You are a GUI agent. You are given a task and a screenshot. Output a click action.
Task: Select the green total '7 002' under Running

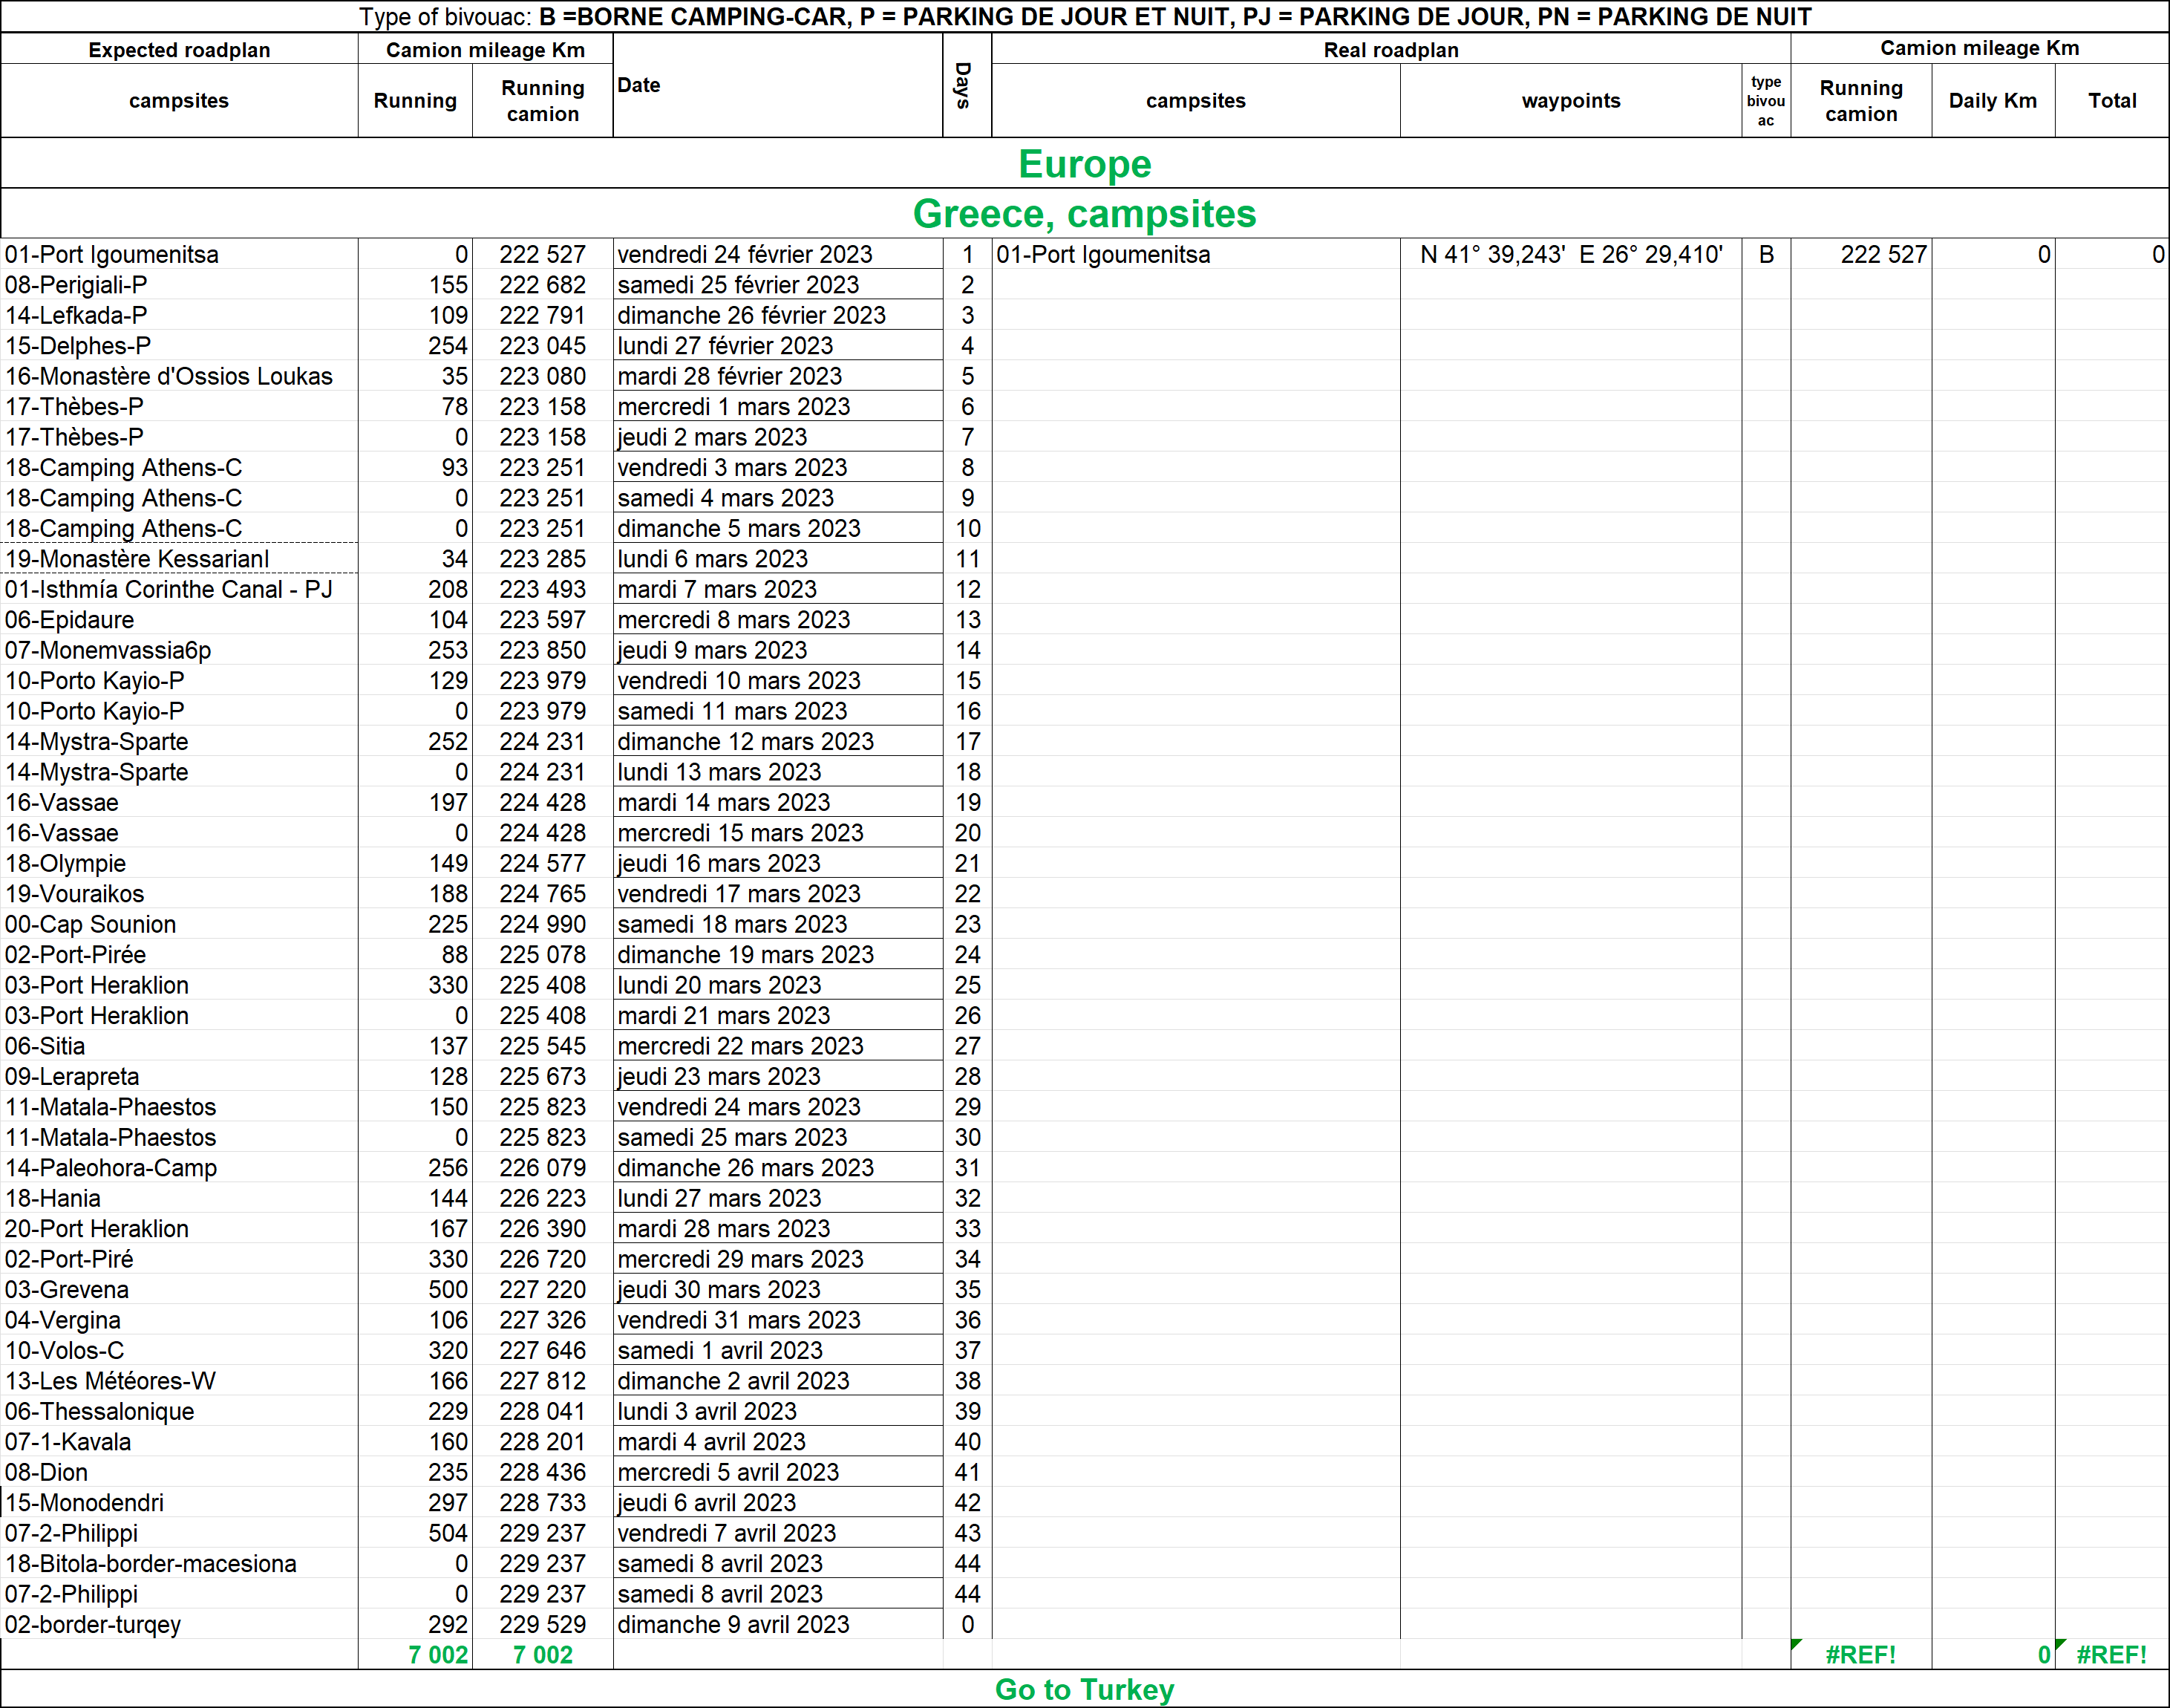pyautogui.click(x=438, y=1655)
